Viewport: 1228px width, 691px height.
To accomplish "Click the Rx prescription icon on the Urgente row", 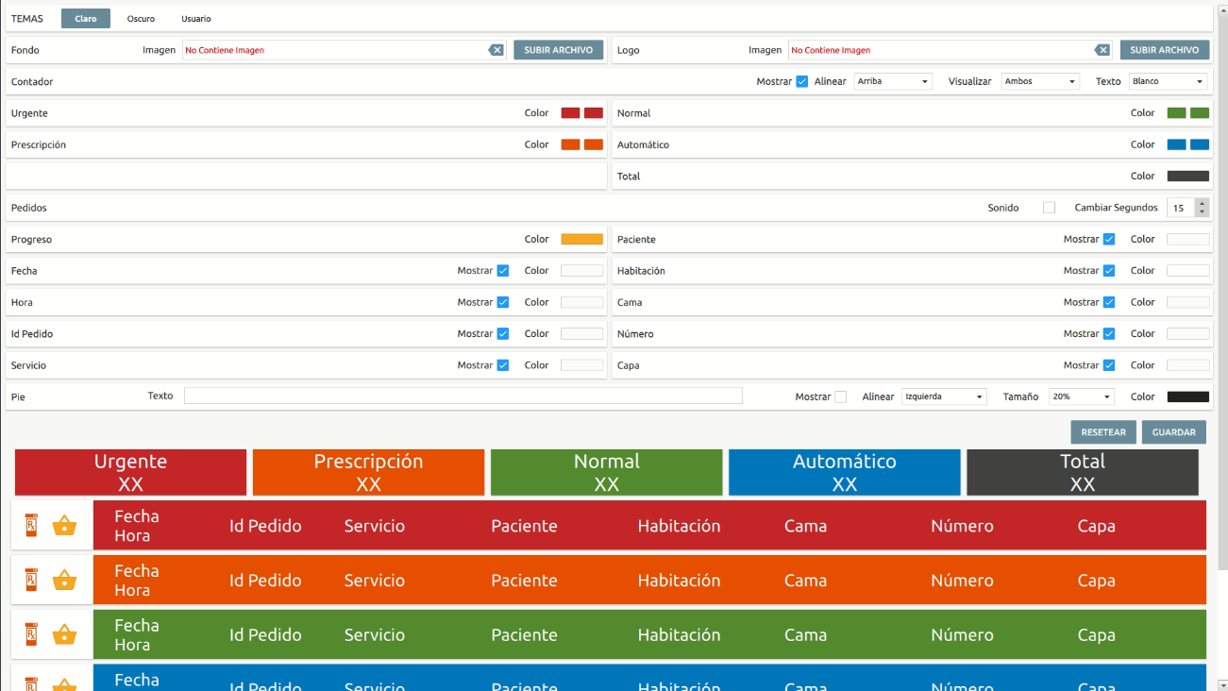I will pyautogui.click(x=29, y=525).
